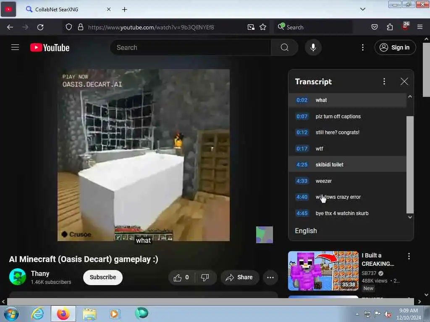This screenshot has height=322, width=430.
Task: Open Thany channel name link
Action: tap(40, 273)
